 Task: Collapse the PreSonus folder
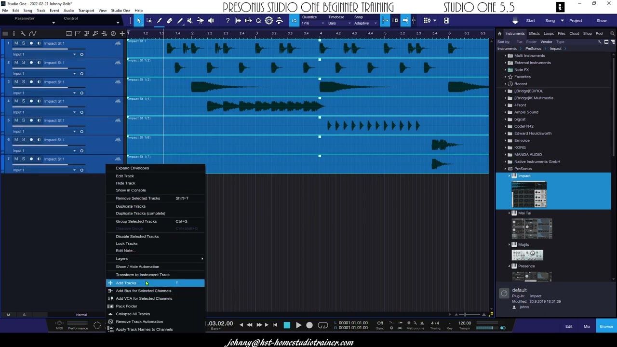pos(505,169)
